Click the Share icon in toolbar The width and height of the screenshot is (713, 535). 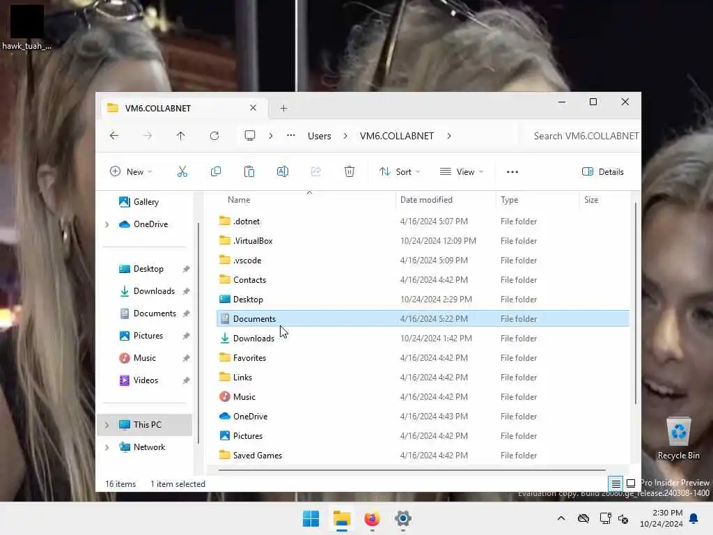(x=316, y=171)
